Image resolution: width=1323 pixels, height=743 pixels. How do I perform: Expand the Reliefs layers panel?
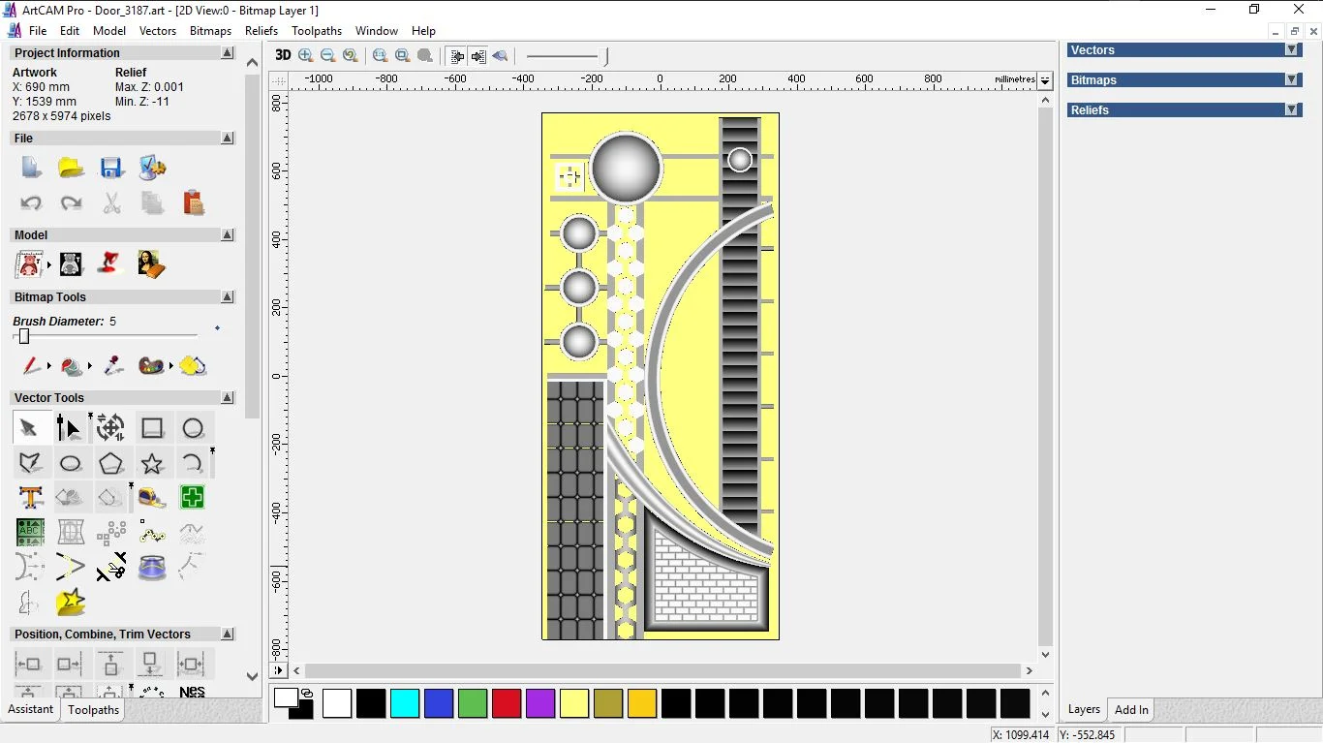coord(1291,110)
